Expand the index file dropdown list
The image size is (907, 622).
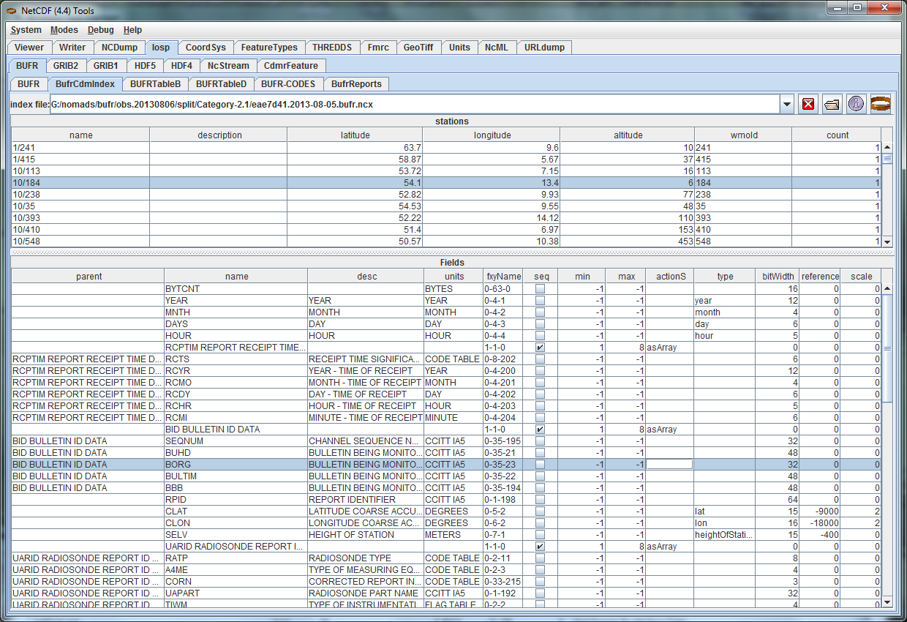point(787,104)
